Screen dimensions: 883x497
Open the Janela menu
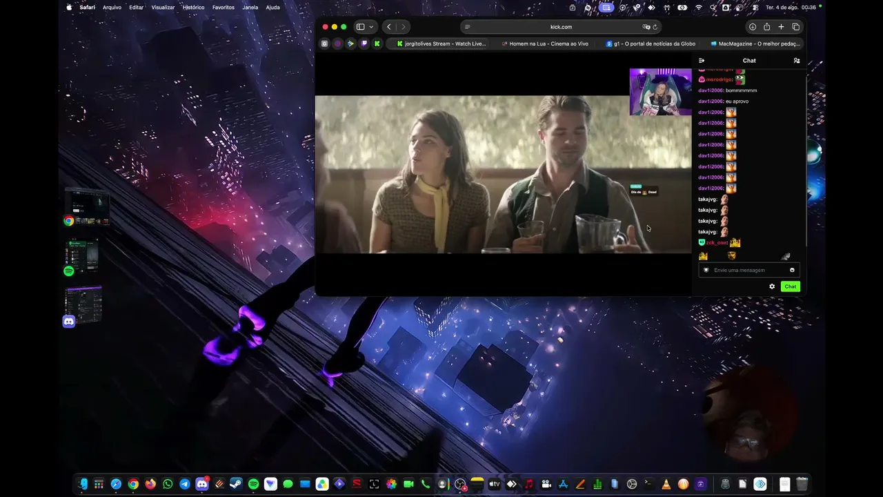[x=250, y=8]
